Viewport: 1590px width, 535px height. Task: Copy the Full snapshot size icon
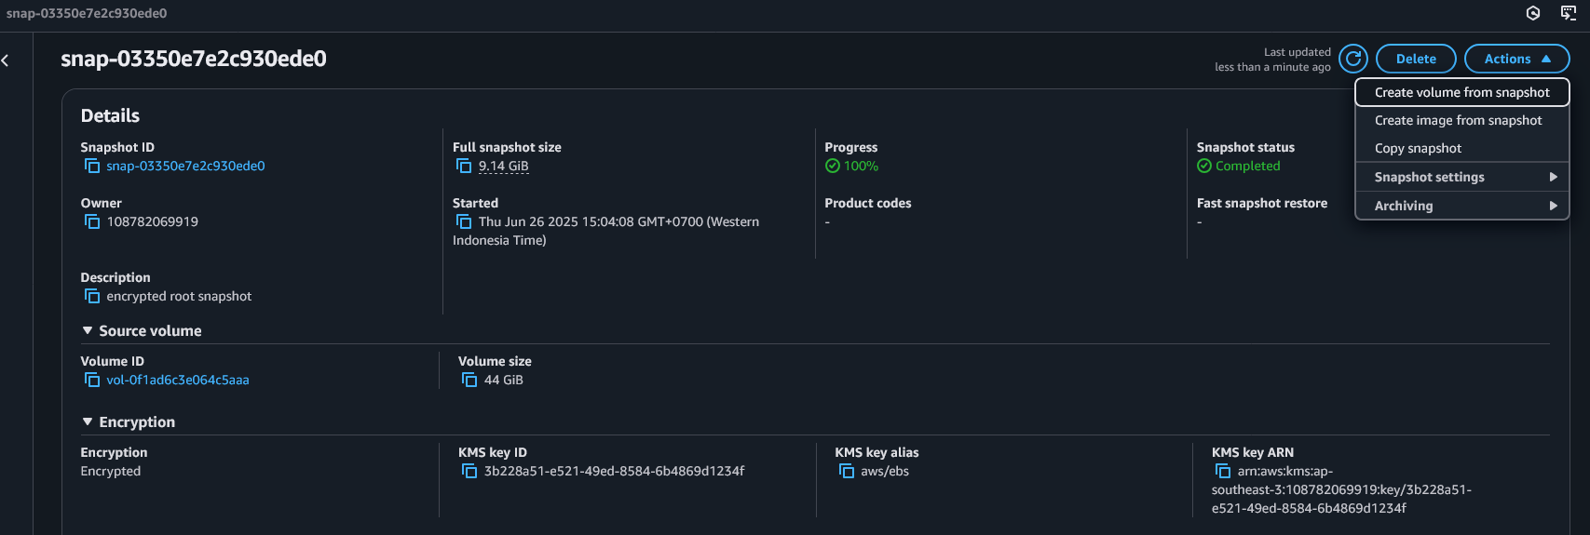click(x=464, y=166)
